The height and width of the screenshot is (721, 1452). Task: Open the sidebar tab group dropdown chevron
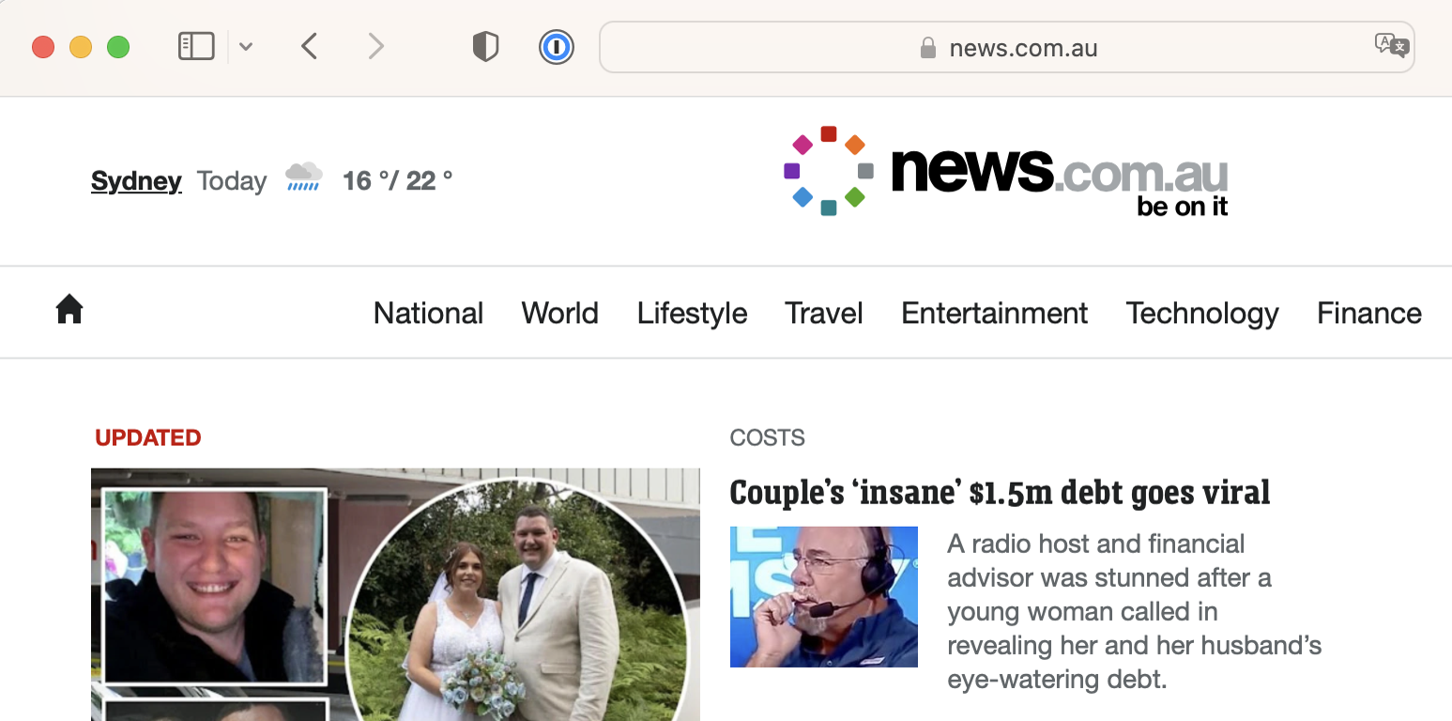[246, 46]
